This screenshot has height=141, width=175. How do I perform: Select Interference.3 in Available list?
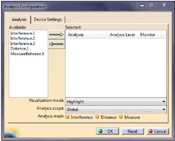(x=22, y=44)
